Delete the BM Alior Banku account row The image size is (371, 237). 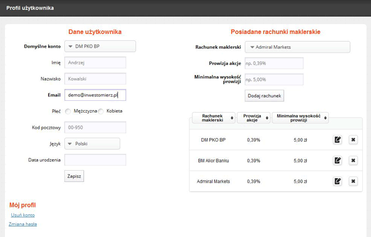click(353, 160)
